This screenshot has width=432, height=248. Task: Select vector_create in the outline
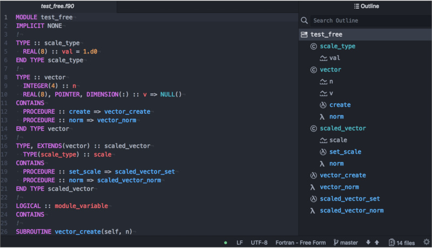[x=343, y=175]
